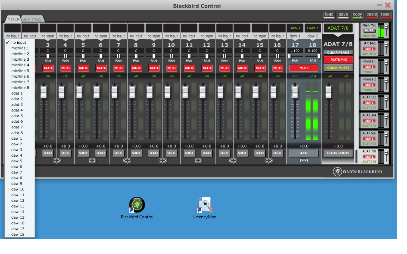Open daw 1 input dropdown on channel 17
This screenshot has width=407, height=254.
295,36
